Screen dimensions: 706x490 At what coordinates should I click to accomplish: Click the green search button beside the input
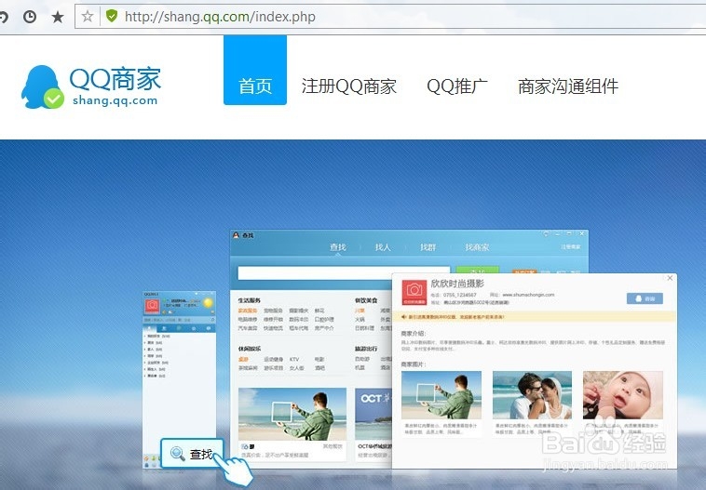click(477, 270)
